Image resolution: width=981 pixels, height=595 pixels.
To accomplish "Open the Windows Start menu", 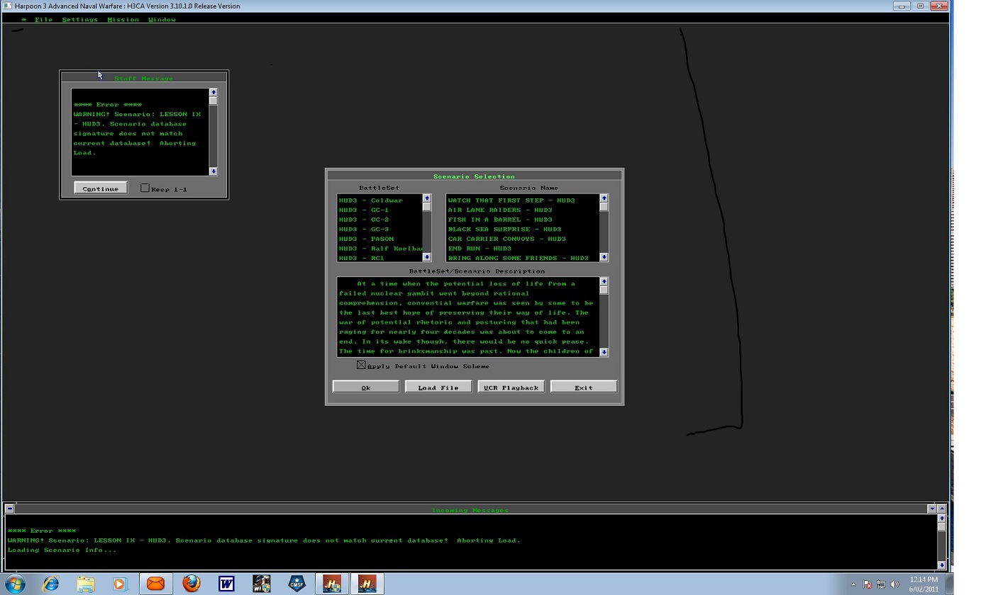I will [x=15, y=584].
